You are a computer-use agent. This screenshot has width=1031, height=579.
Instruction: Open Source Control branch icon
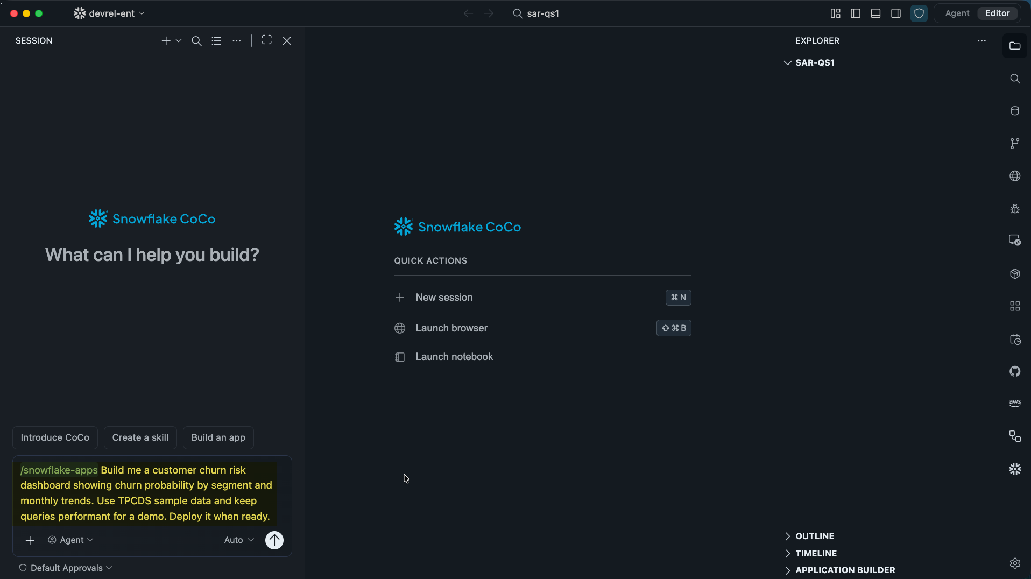click(x=1015, y=143)
